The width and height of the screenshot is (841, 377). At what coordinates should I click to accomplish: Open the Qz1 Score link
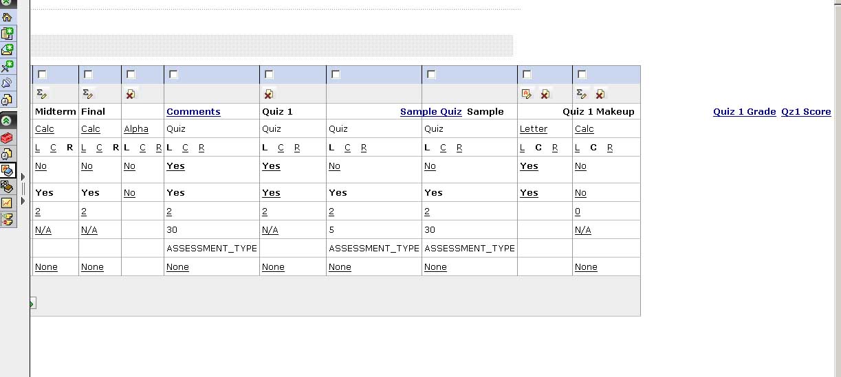[806, 111]
